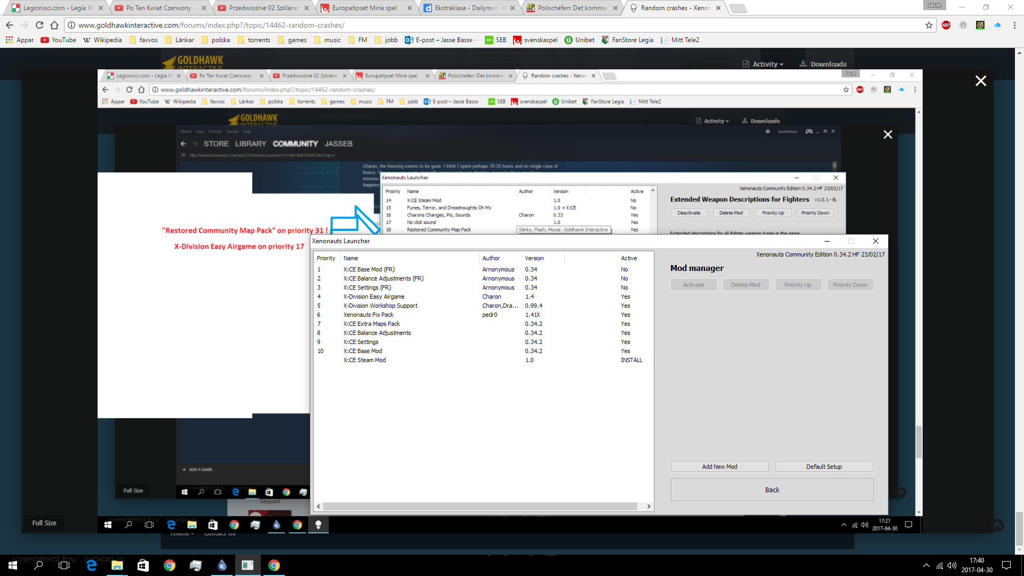Open the Action Center notification icon
Image resolution: width=1024 pixels, height=576 pixels.
tap(1006, 565)
